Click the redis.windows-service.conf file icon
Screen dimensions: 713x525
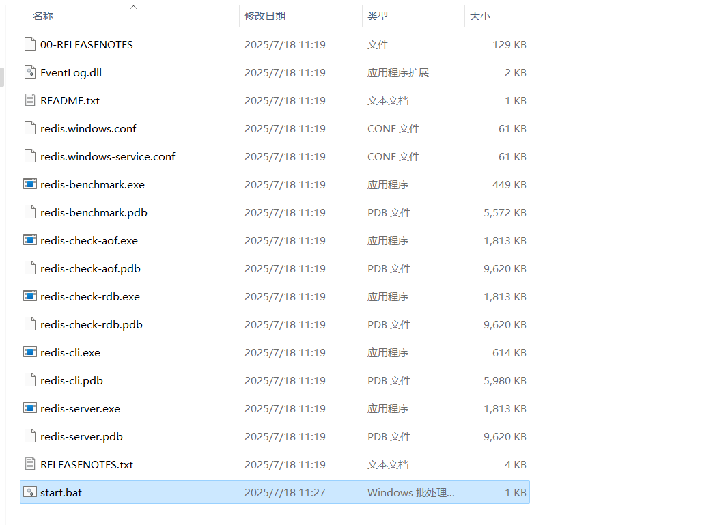(30, 156)
